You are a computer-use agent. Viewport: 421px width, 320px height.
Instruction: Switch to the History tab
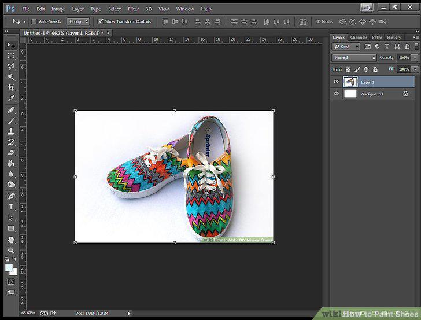[x=394, y=38]
